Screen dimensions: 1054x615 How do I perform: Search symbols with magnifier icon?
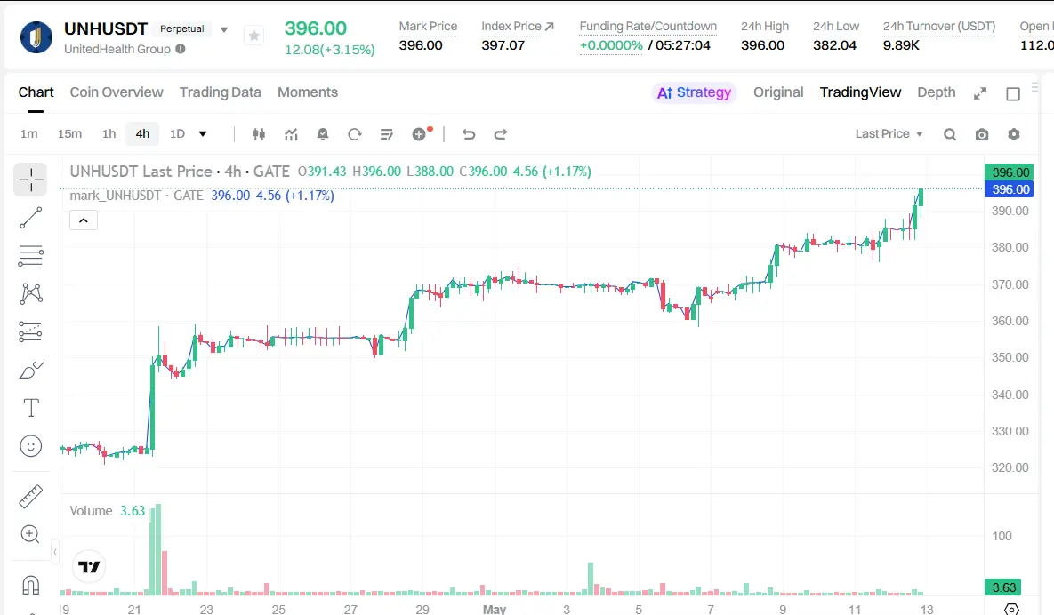click(950, 134)
